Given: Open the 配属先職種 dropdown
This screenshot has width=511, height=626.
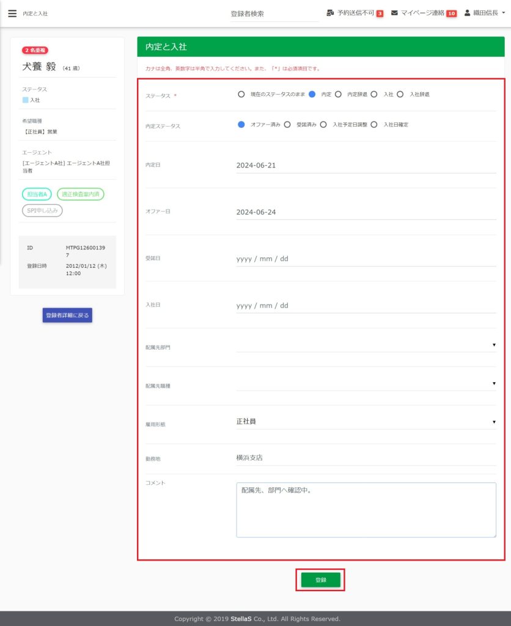Looking at the screenshot, I should (x=366, y=383).
